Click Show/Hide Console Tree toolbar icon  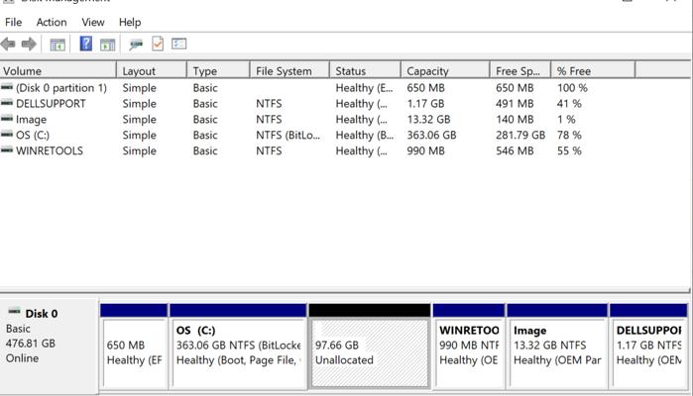[x=58, y=45]
